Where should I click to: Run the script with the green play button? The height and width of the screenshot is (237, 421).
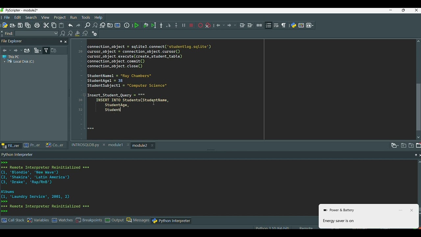pyautogui.click(x=136, y=25)
